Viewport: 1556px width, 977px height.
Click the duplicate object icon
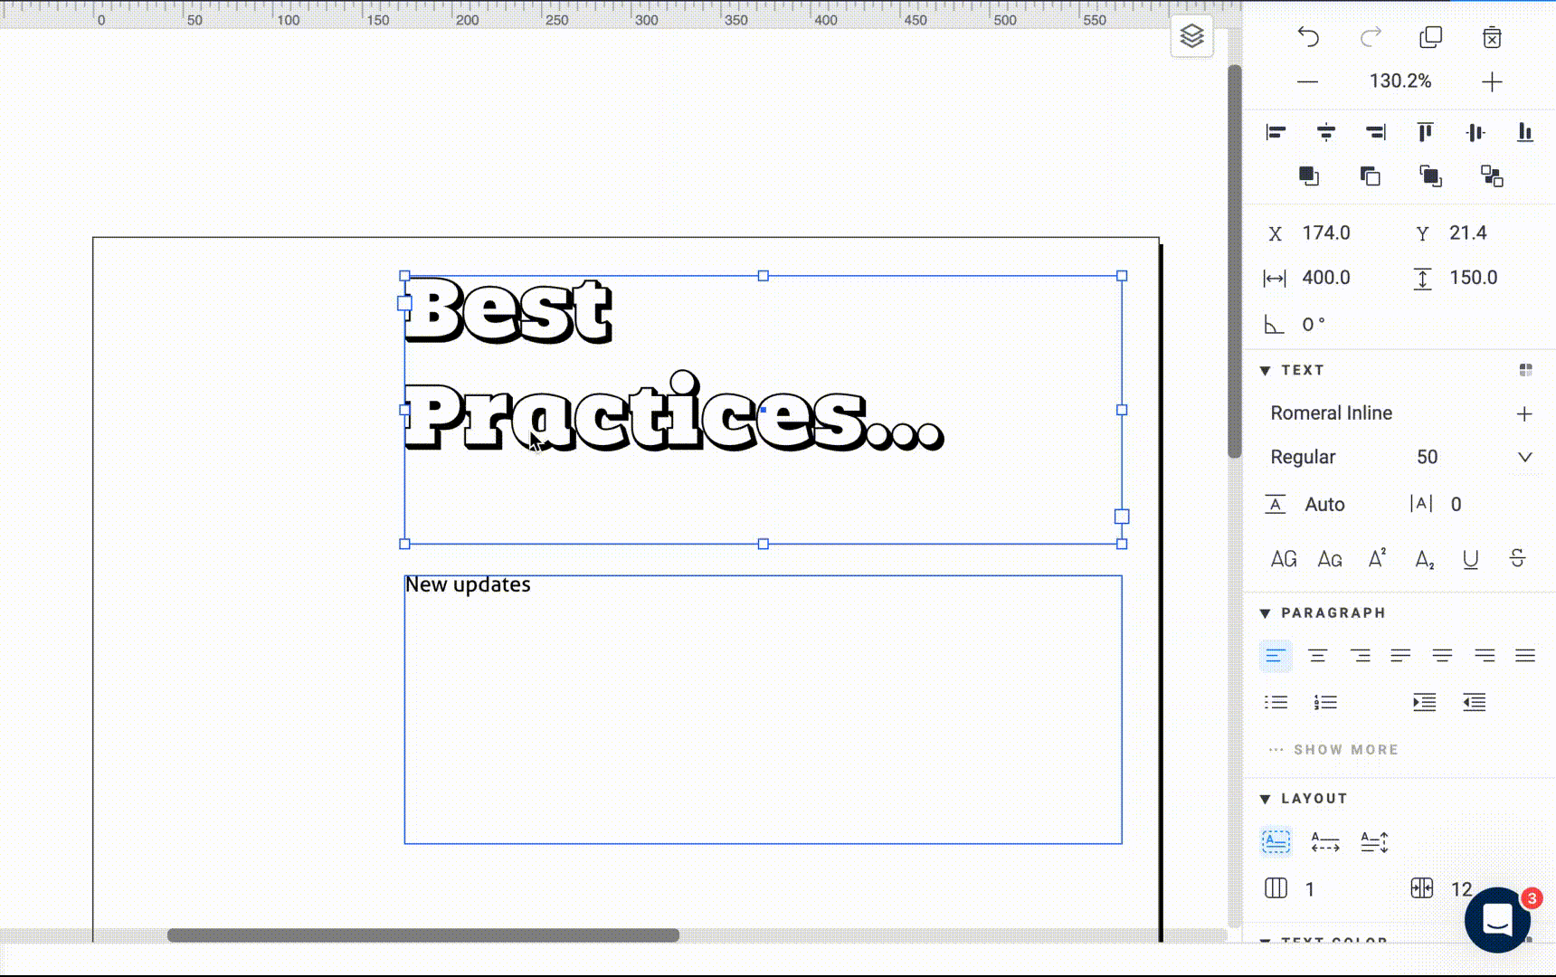(1430, 37)
